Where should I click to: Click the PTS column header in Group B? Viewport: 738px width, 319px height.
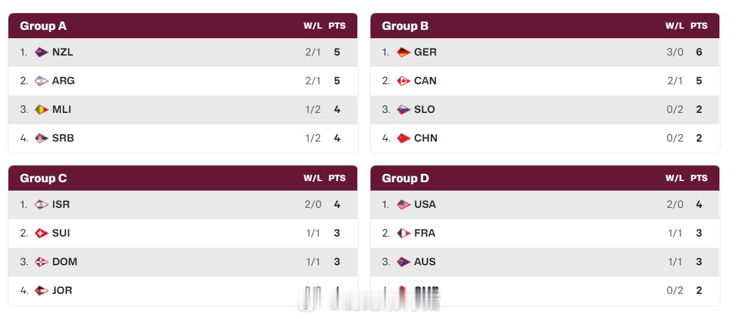pyautogui.click(x=698, y=26)
